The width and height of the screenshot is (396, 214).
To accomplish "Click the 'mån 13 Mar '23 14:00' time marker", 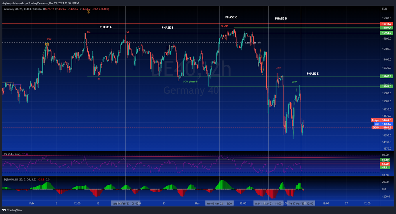I will tap(268, 203).
